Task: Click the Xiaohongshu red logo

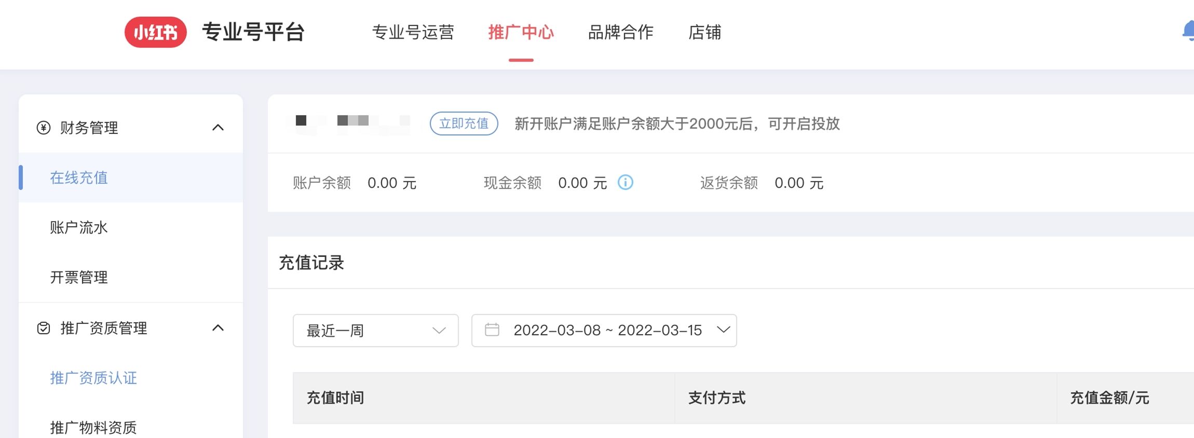Action: 155,32
